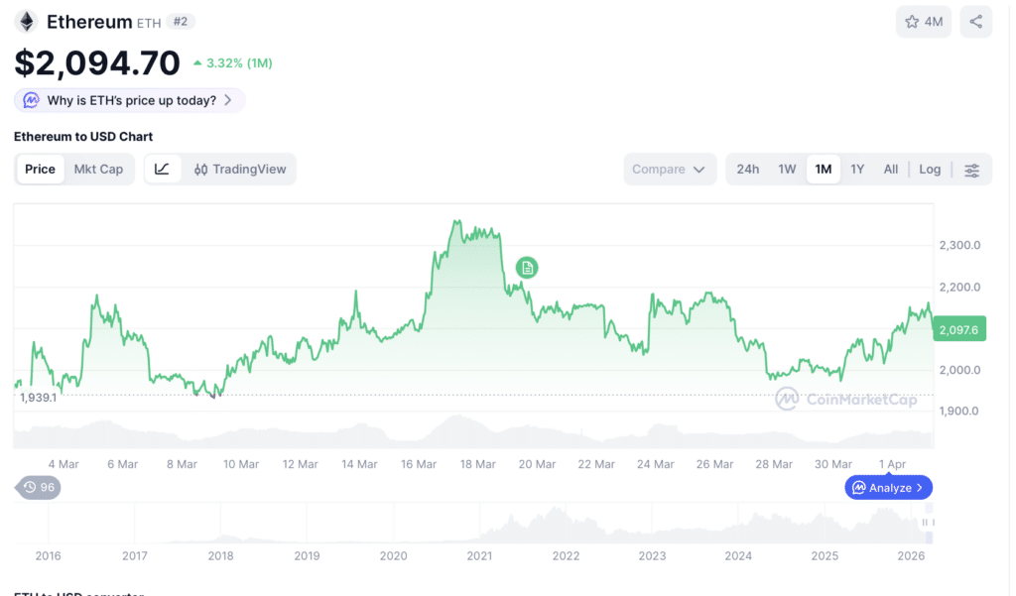Click the blue Analyze button

click(888, 487)
